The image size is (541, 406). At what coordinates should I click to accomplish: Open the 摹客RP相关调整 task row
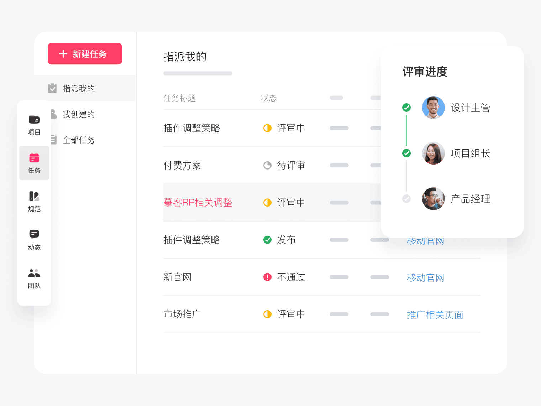point(198,203)
